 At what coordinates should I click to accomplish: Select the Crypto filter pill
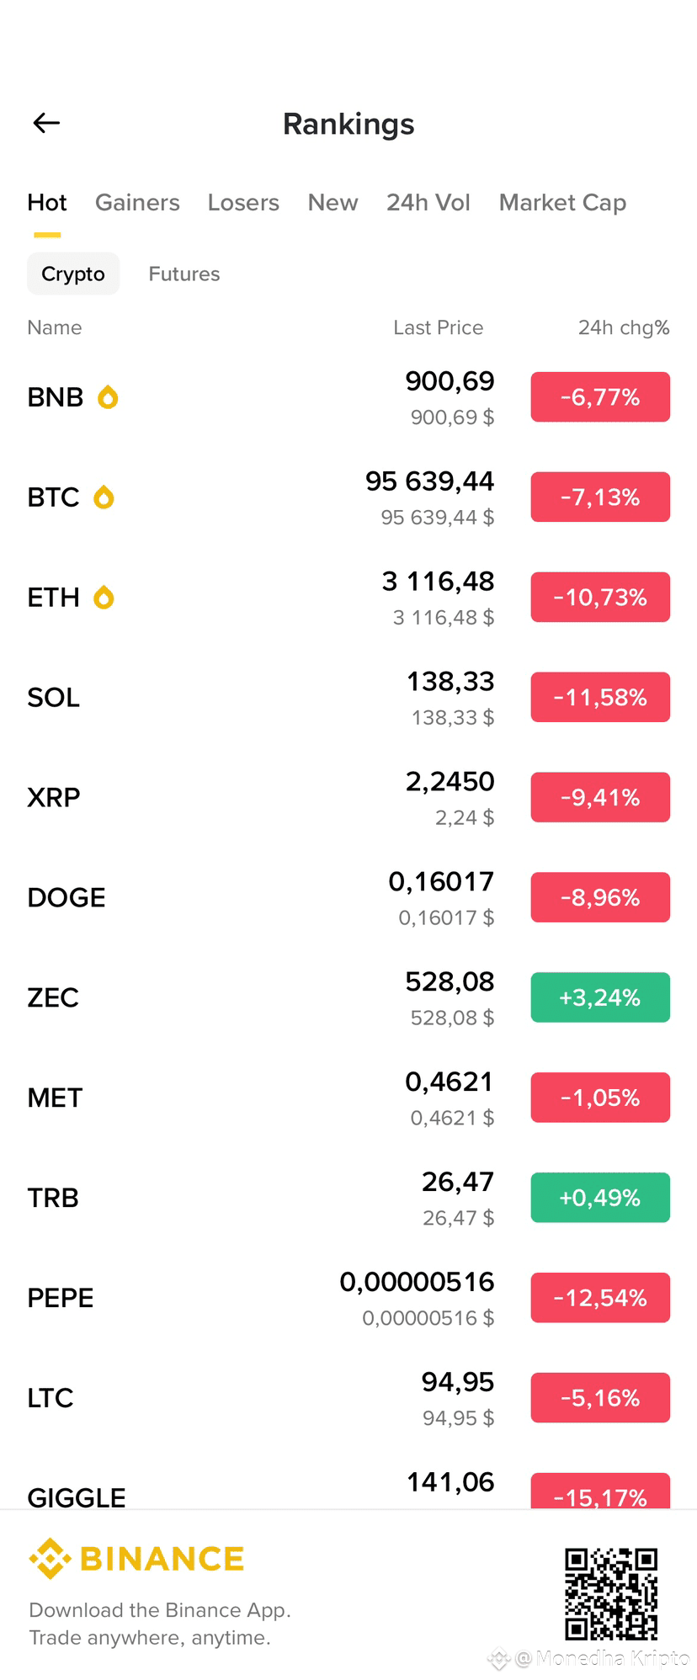point(73,274)
